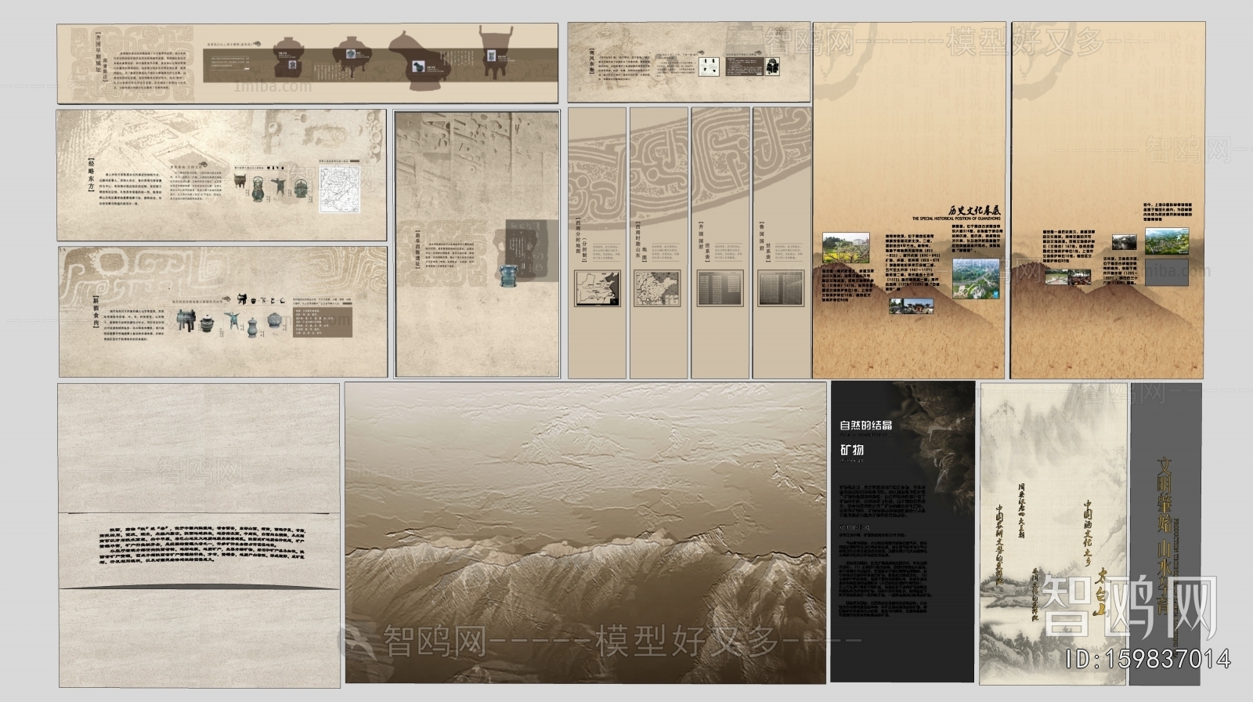Viewport: 1253px width, 702px height.
Task: Click the 文明肇始 山水 gold vertical title
Action: pyautogui.click(x=1165, y=508)
